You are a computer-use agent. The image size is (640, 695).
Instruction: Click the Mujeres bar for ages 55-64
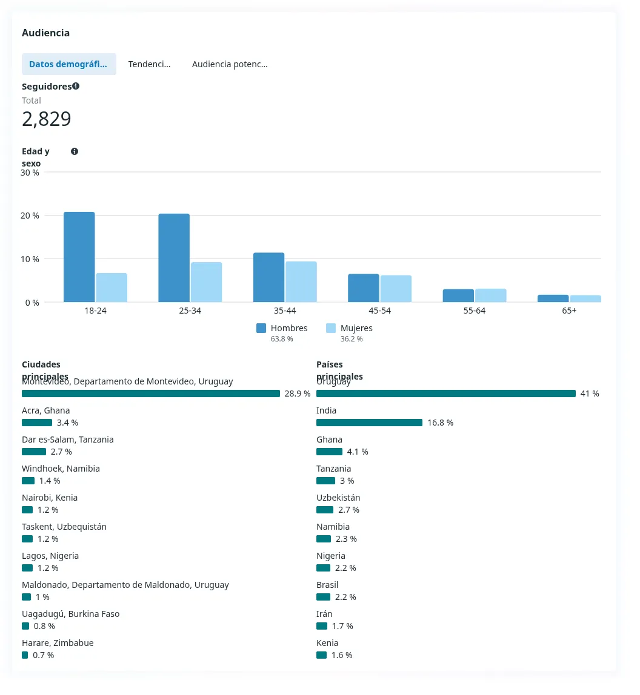pyautogui.click(x=491, y=295)
